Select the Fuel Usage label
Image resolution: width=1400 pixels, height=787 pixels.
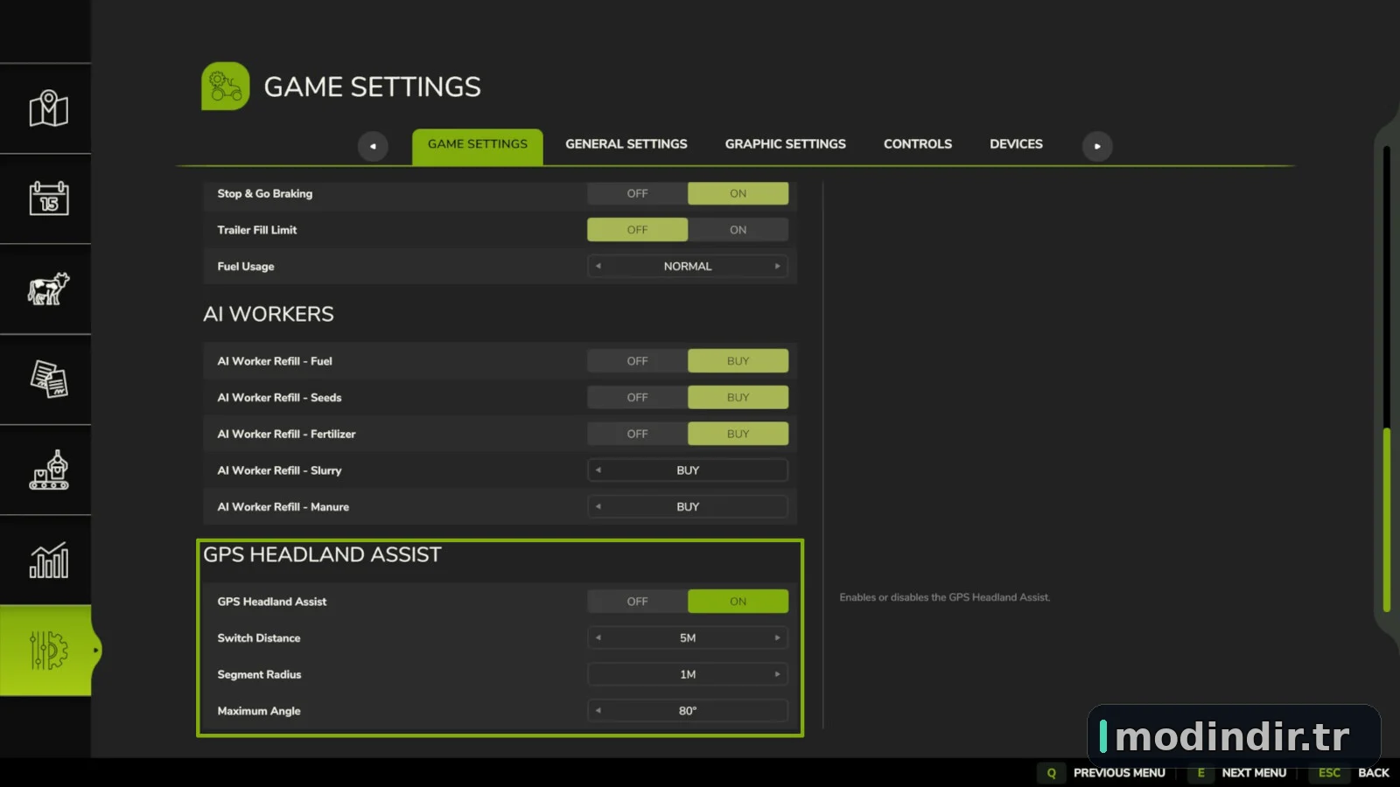(x=246, y=267)
